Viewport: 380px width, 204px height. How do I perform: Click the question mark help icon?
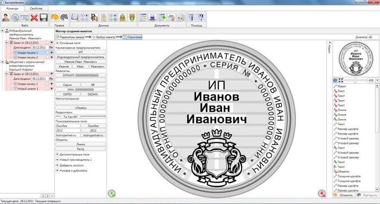pos(201,18)
